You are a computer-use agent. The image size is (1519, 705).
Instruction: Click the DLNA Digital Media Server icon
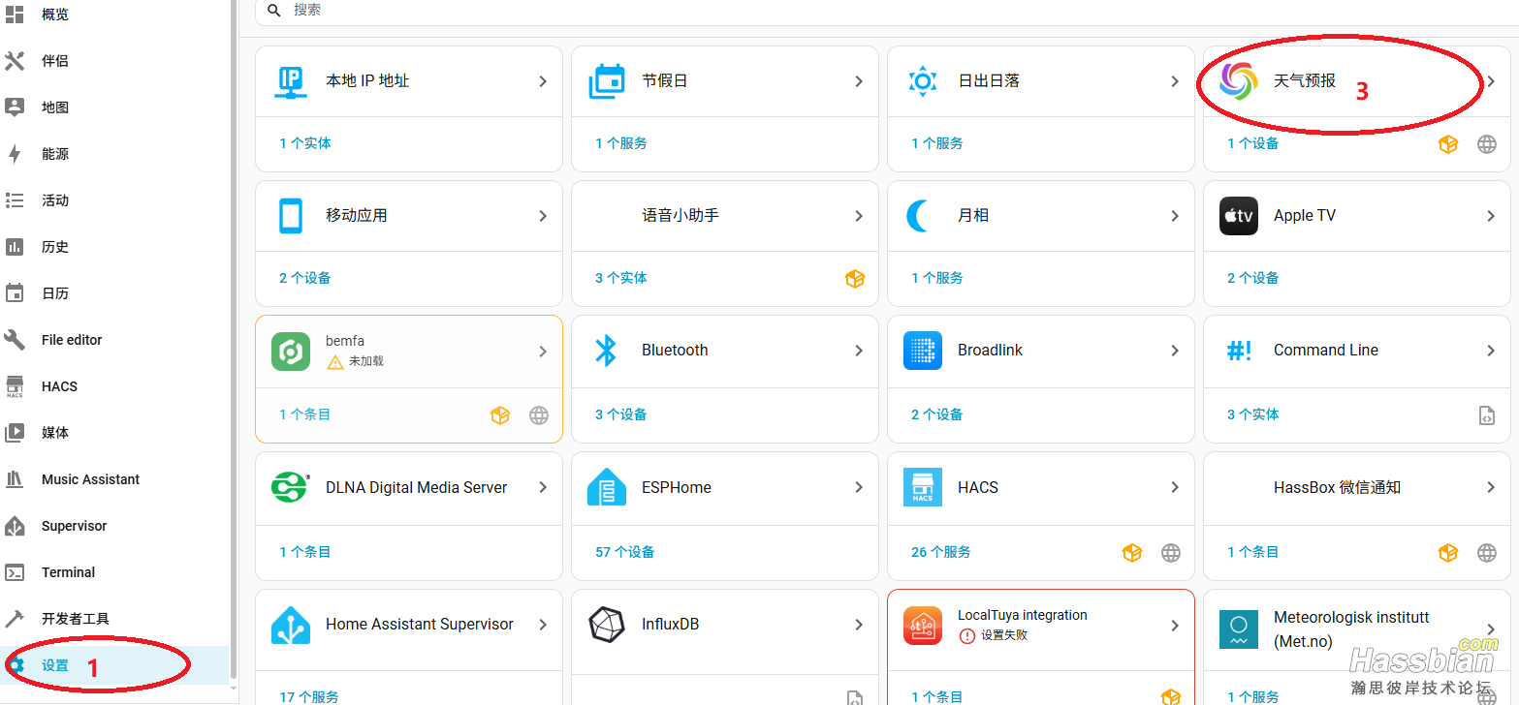click(290, 487)
